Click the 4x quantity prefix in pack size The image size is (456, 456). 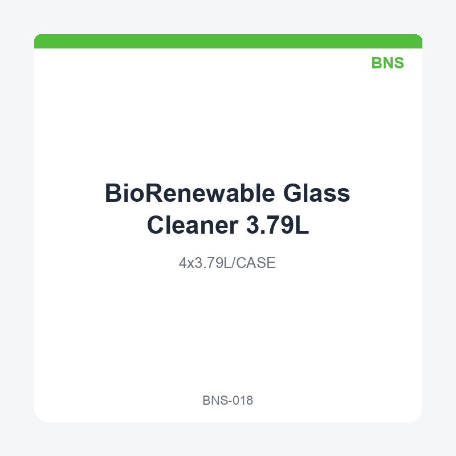tap(186, 263)
